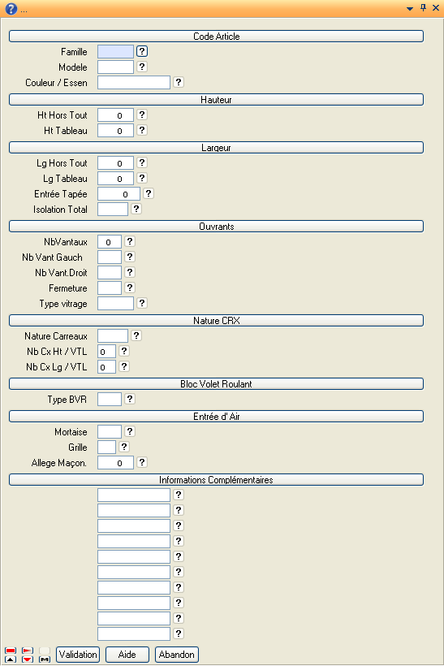
Task: Open the lookup beside Type vitrage
Action: coord(142,303)
